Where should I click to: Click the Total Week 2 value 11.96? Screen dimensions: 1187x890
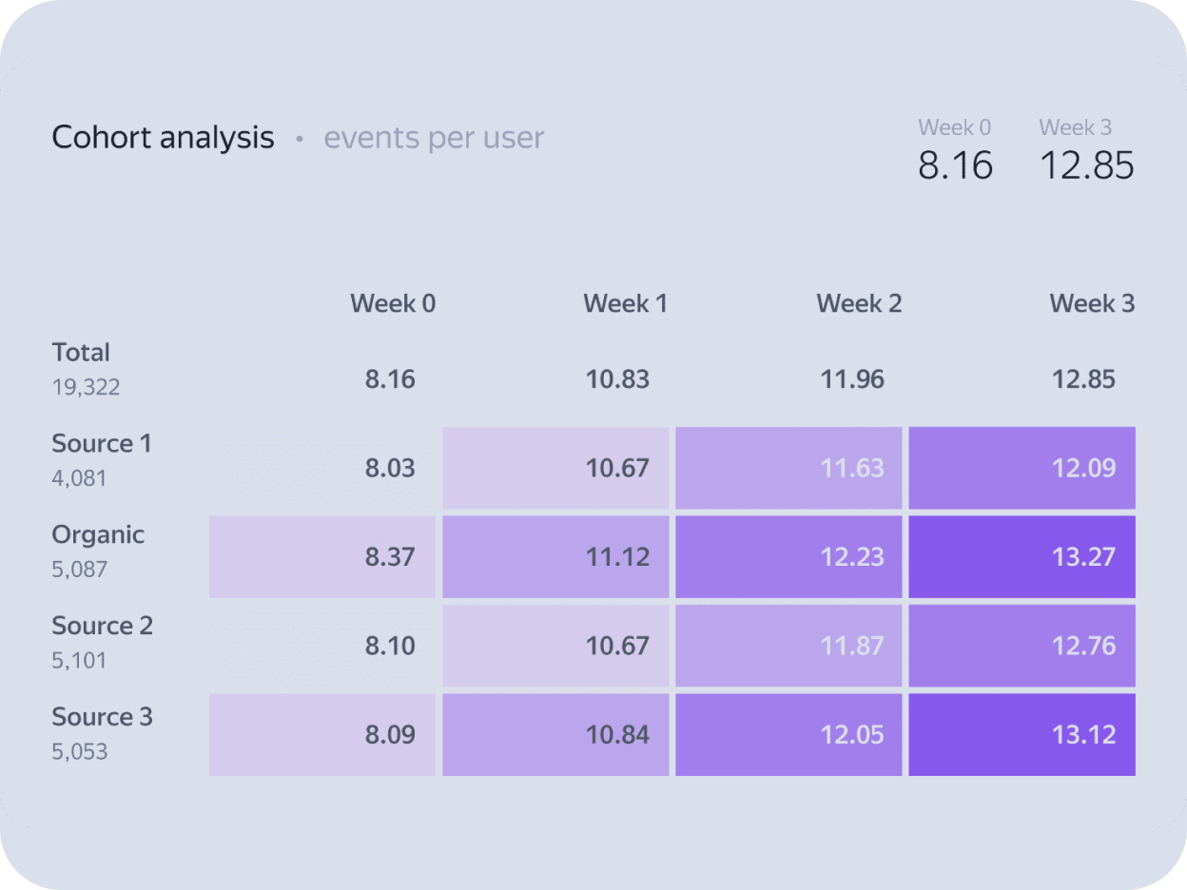point(852,379)
